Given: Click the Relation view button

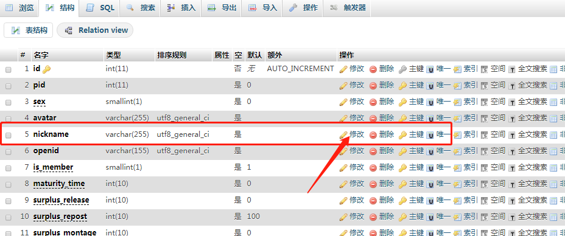Looking at the screenshot, I should [x=95, y=30].
